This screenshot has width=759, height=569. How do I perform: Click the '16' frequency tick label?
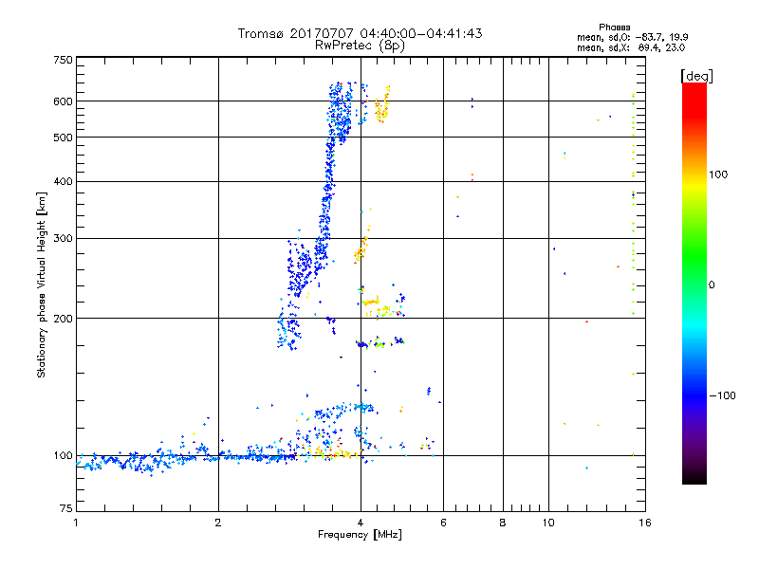pos(645,523)
